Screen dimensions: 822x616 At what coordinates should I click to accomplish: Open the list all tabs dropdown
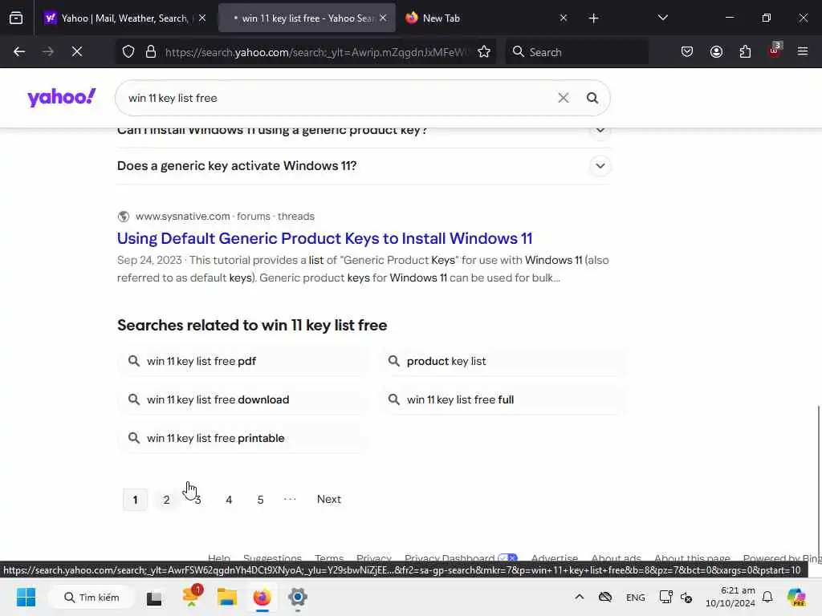(662, 18)
